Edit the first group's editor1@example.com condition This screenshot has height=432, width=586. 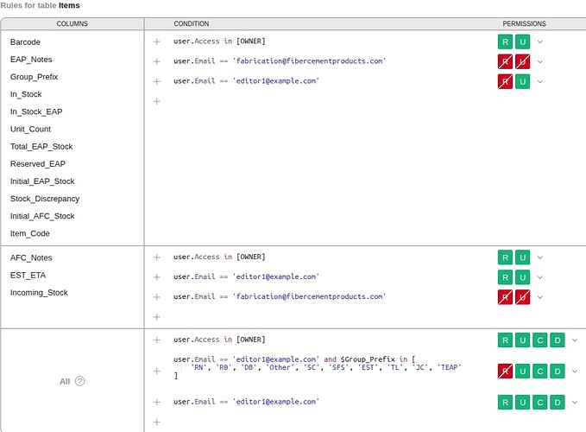tap(246, 81)
